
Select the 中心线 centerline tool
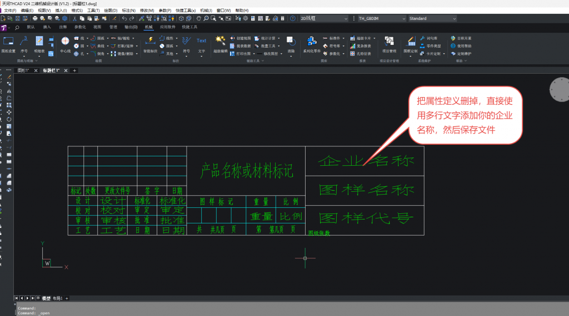click(x=65, y=45)
